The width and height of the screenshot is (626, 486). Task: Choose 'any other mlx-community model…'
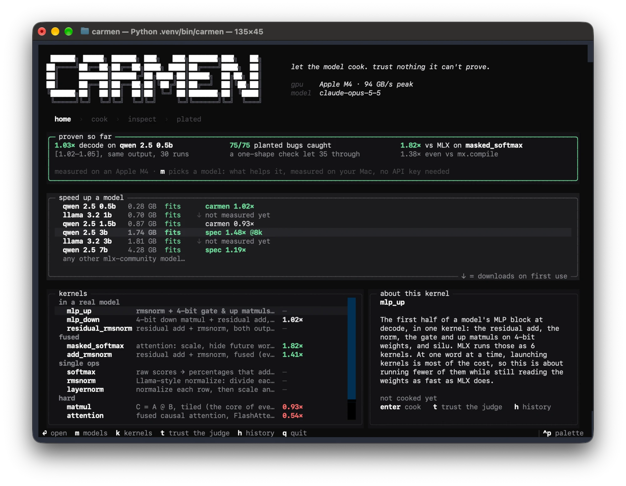click(x=124, y=259)
